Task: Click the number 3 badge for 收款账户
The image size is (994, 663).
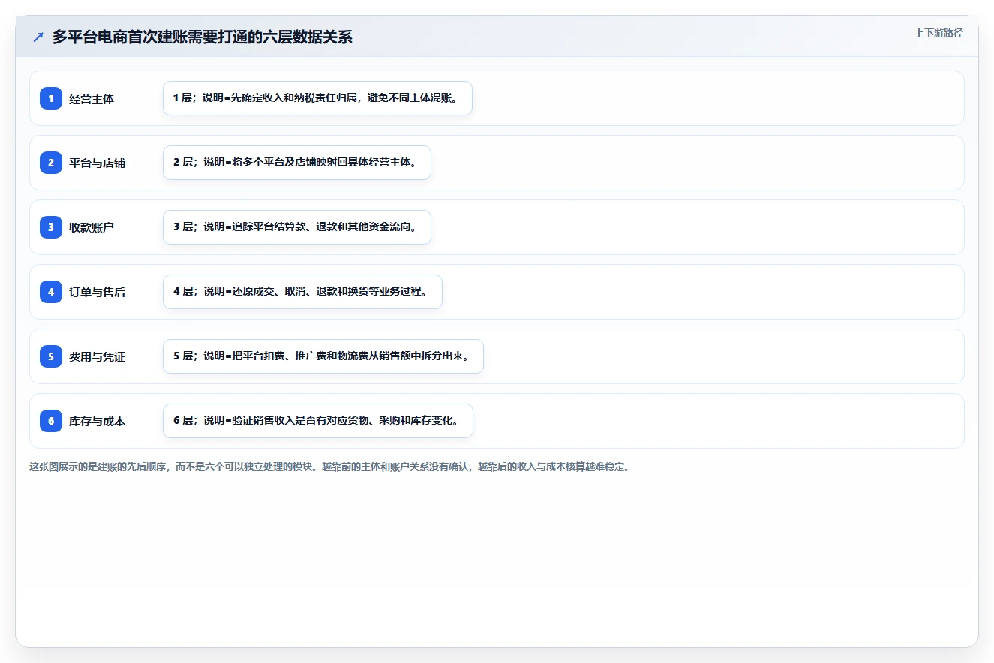Action: tap(51, 226)
